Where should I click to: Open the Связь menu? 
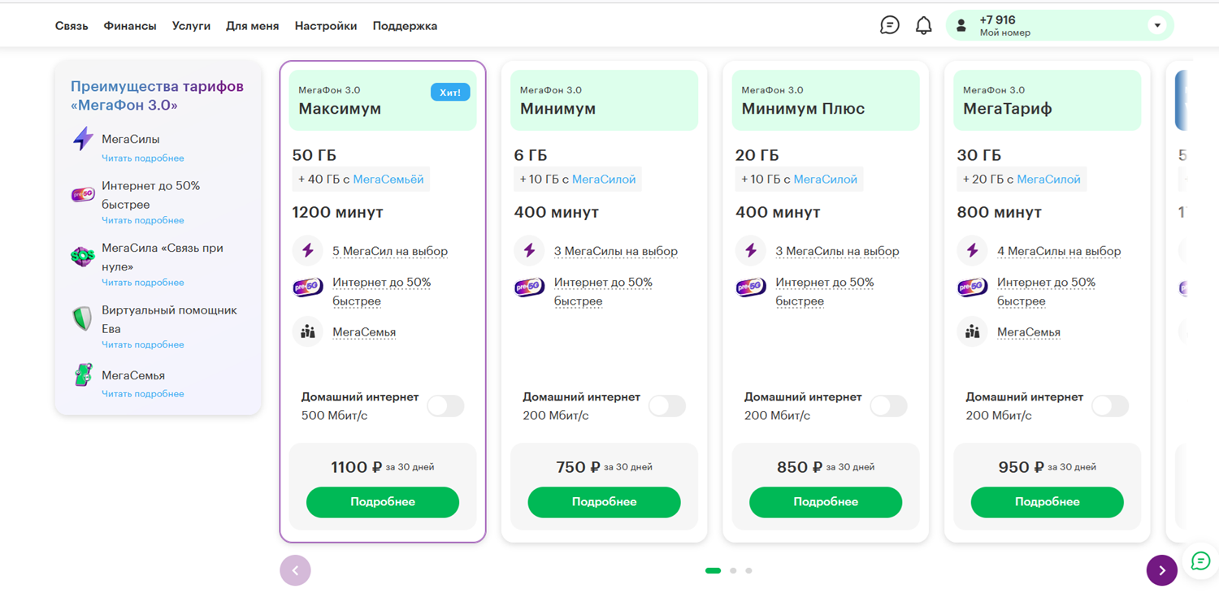click(x=72, y=26)
